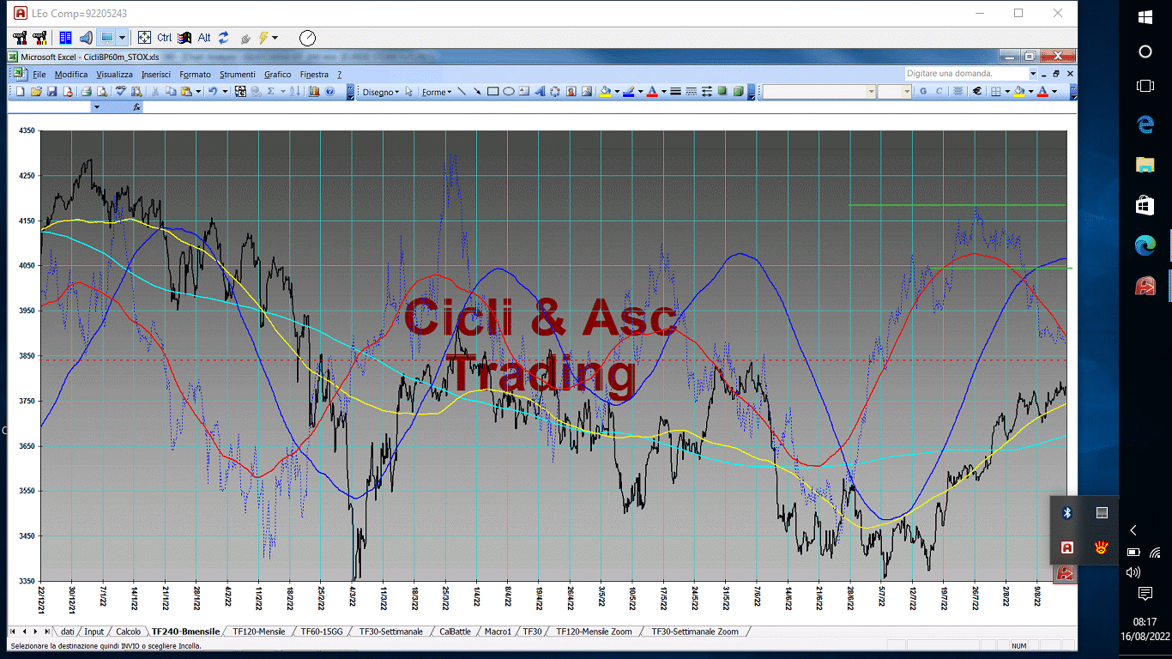Click the Copy icon
This screenshot has width=1172, height=659.
171,90
